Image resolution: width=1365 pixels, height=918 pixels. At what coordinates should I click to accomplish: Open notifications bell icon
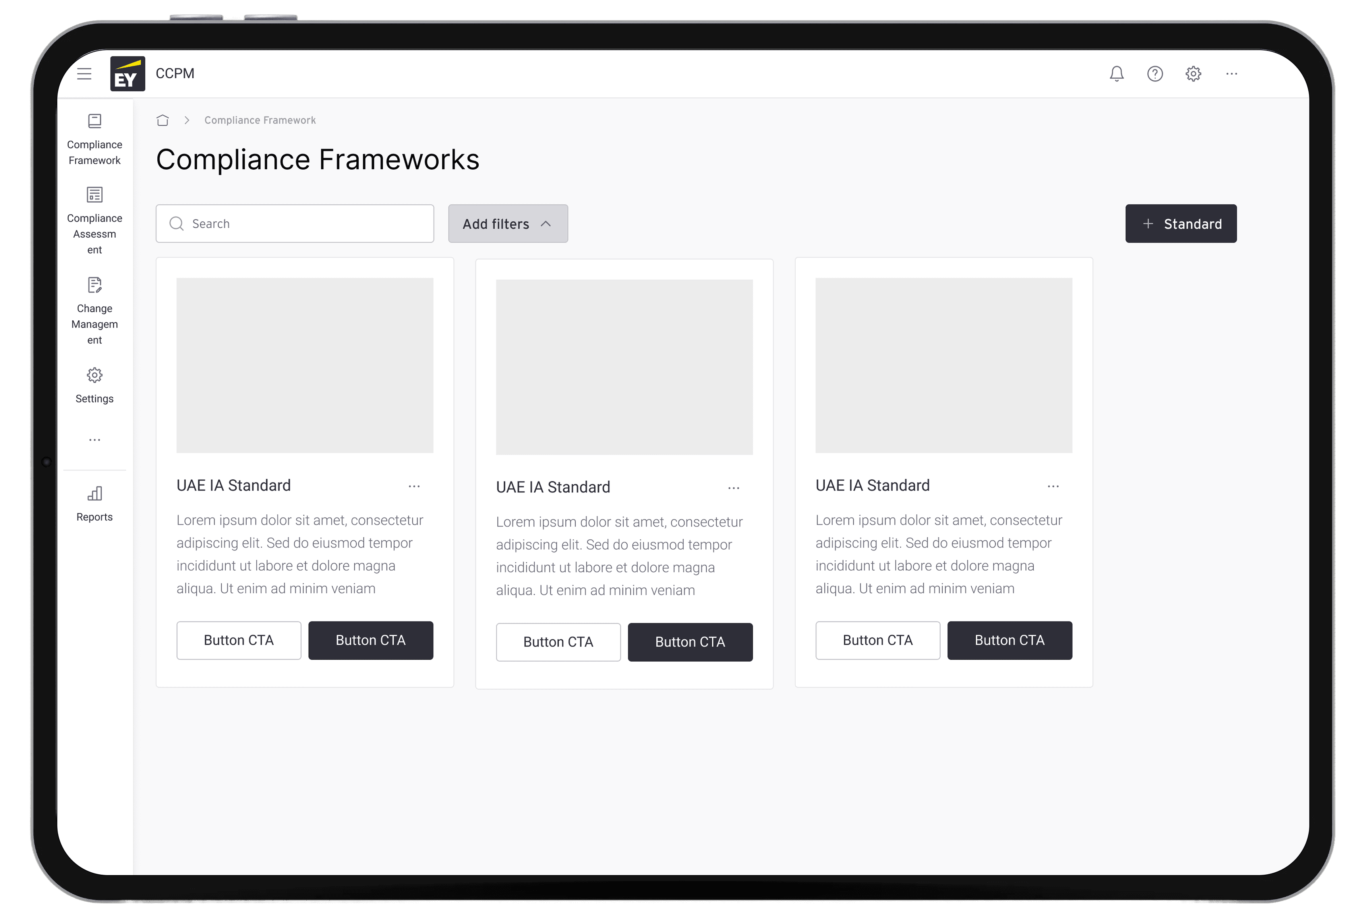coord(1116,74)
